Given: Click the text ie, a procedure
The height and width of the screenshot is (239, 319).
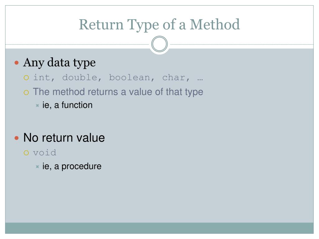Looking at the screenshot, I should click(72, 166).
